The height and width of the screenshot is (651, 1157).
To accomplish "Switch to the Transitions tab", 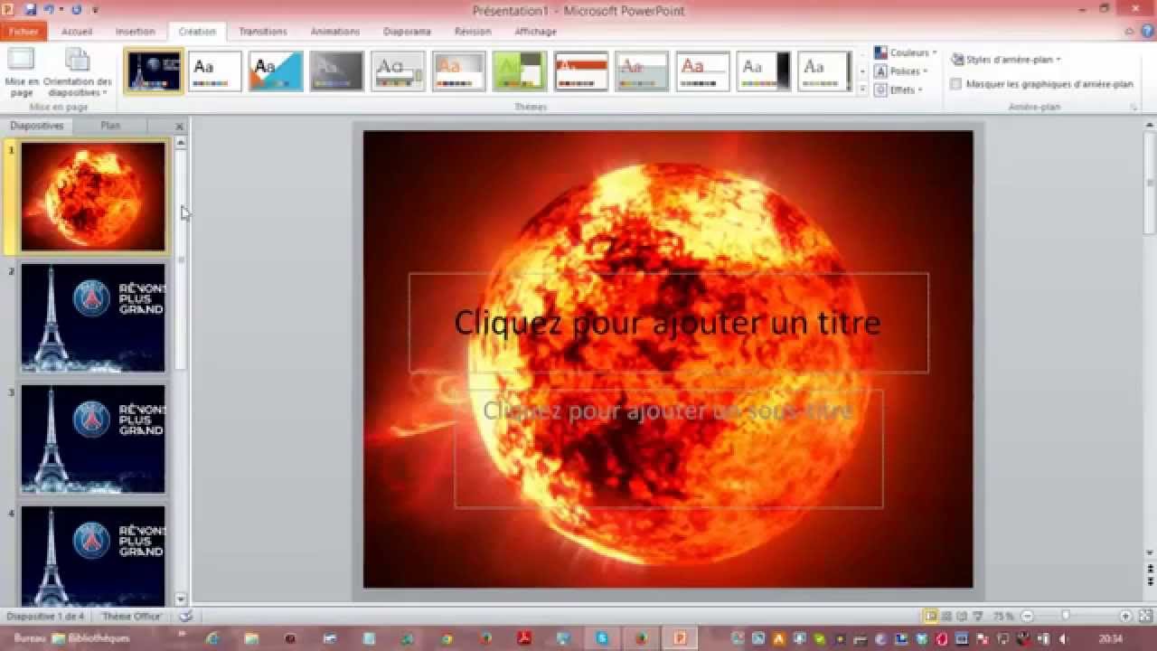I will click(263, 32).
